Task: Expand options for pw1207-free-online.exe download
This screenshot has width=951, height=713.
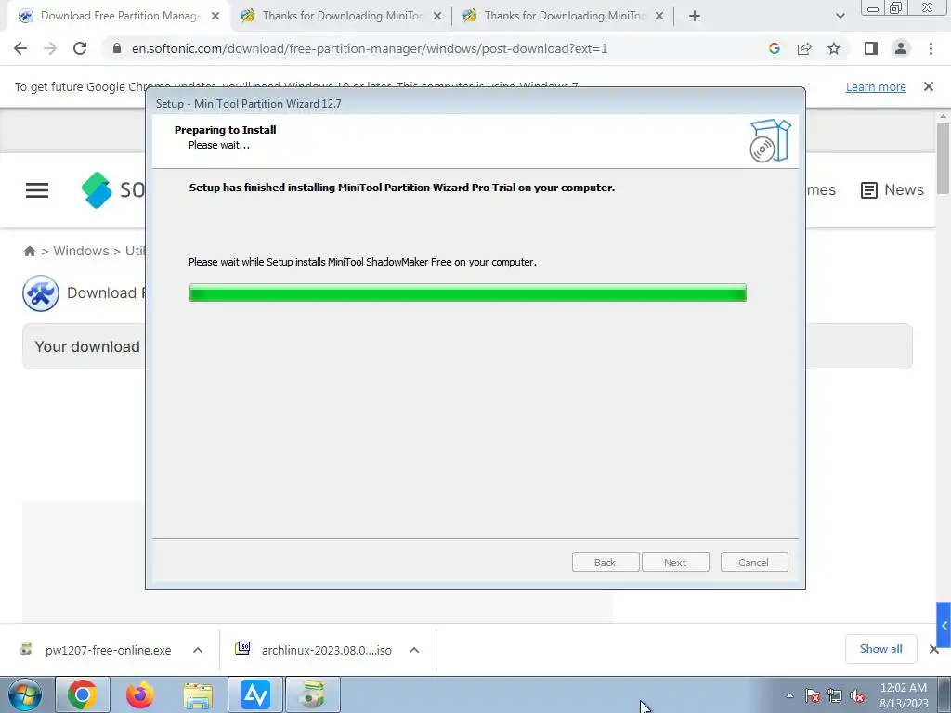Action: (198, 650)
